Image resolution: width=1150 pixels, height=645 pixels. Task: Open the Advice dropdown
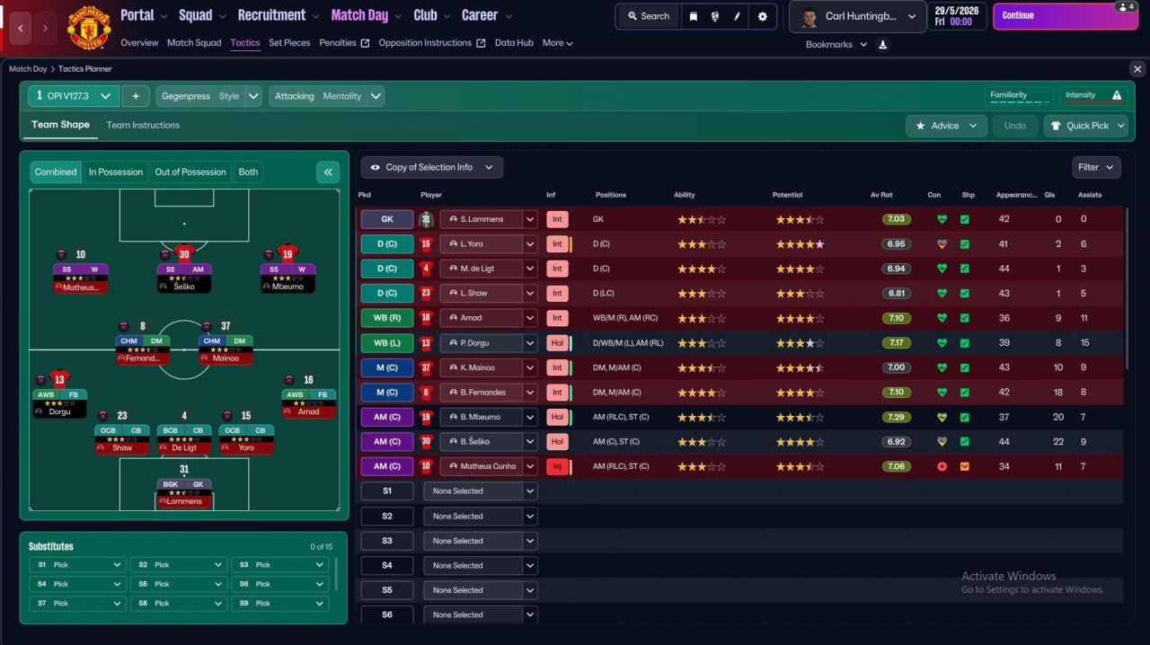click(946, 126)
